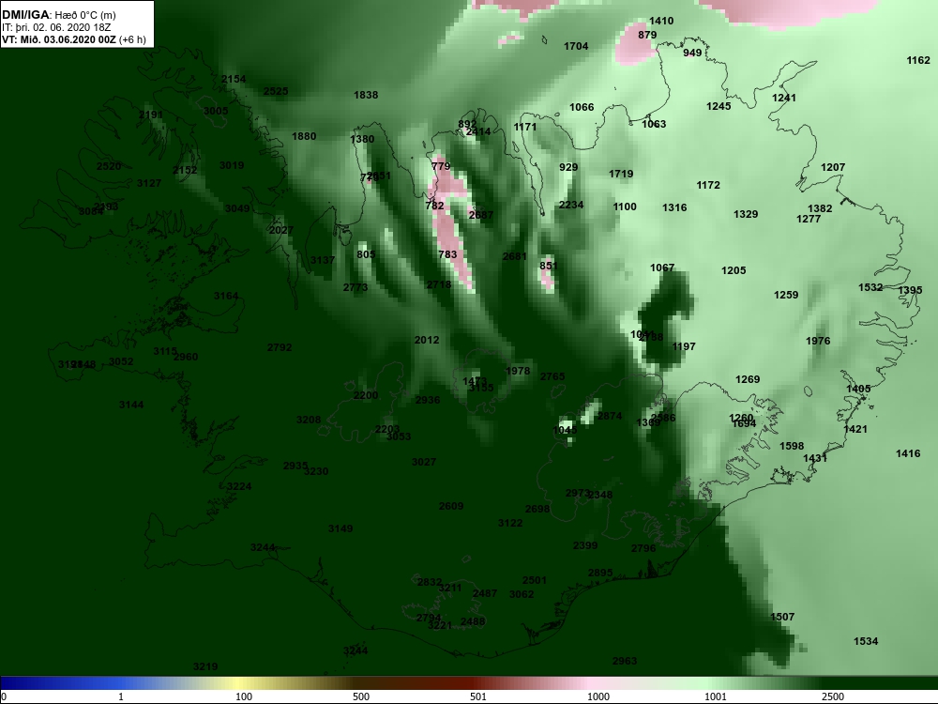Image resolution: width=938 pixels, height=704 pixels.
Task: Click the VT valid time line 00Z
Action: click(73, 39)
